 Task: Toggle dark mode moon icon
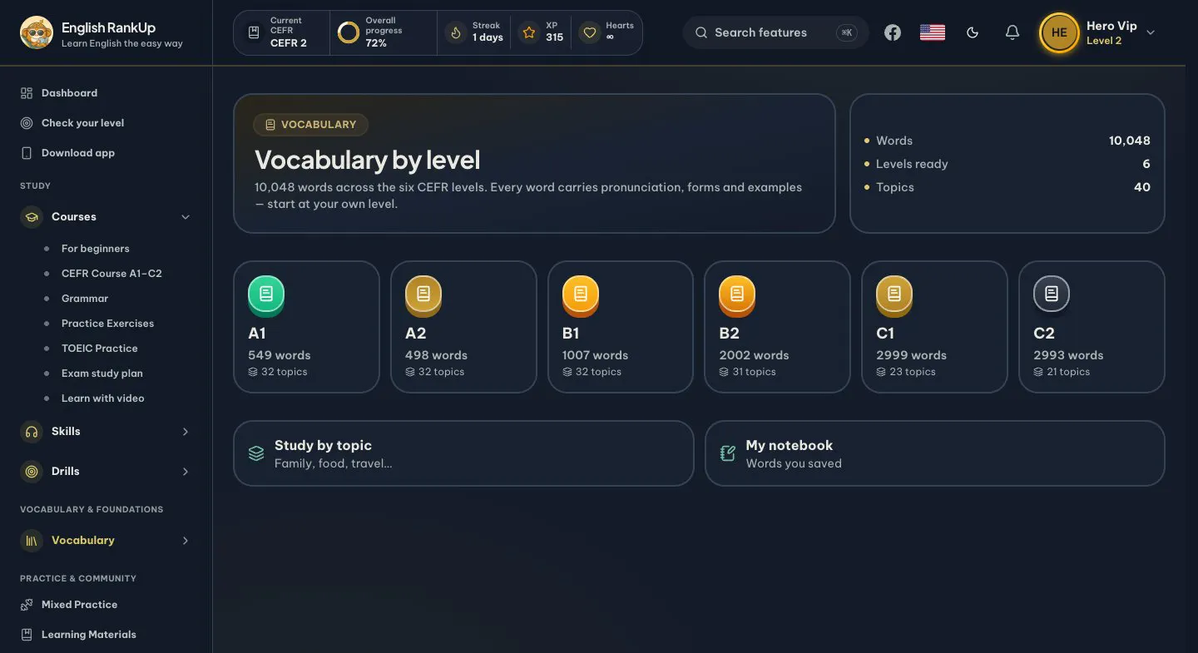tap(973, 32)
